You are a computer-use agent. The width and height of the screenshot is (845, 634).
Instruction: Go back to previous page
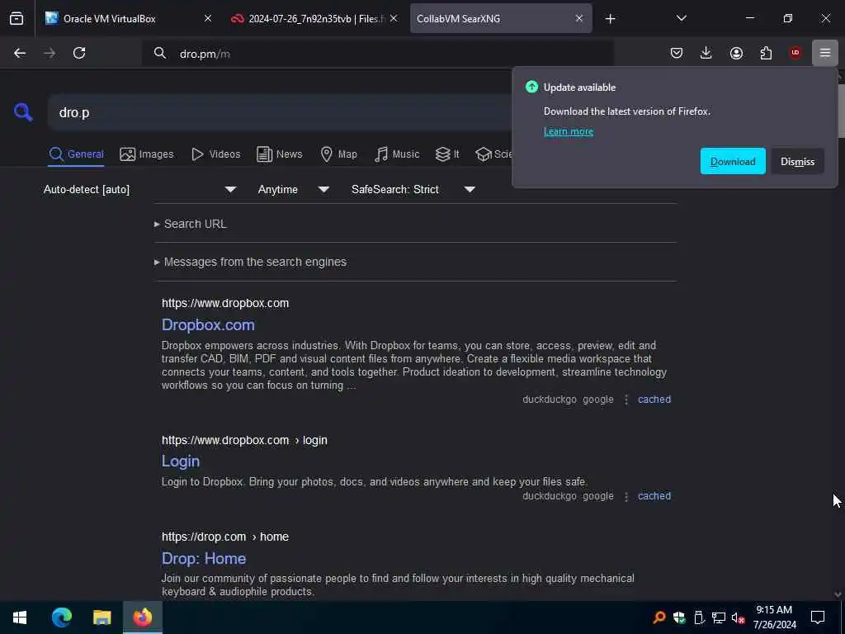click(20, 53)
